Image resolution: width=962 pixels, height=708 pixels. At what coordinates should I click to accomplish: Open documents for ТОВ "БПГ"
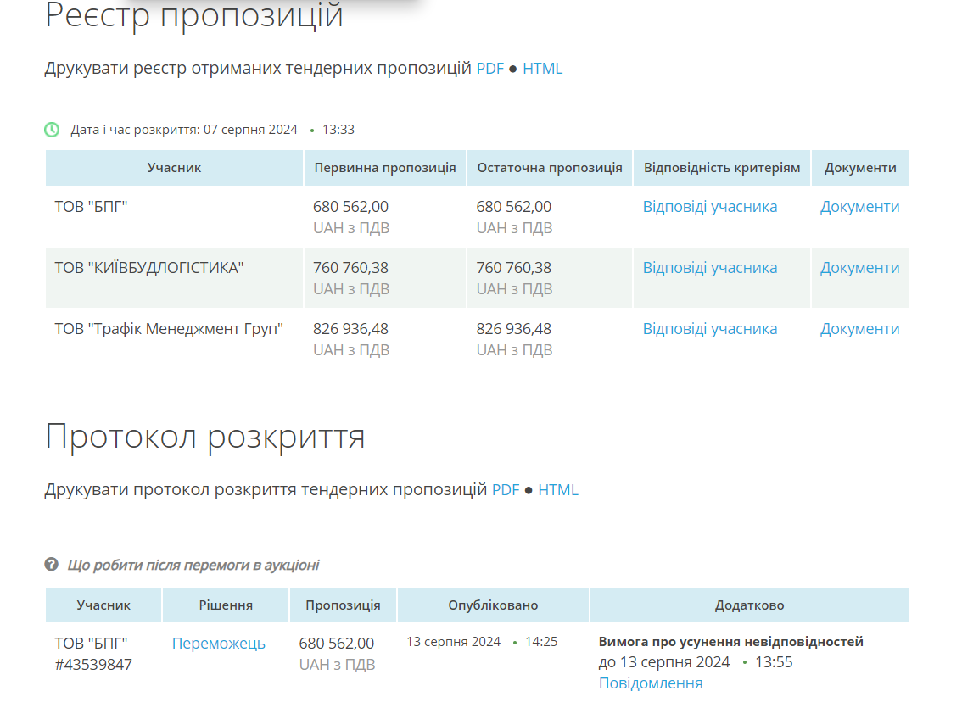860,207
